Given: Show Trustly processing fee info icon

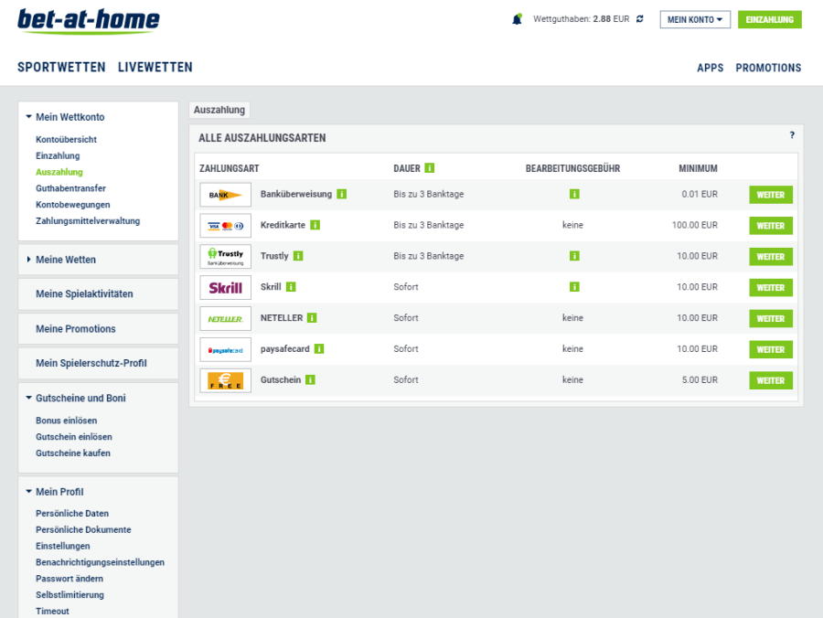Looking at the screenshot, I should 574,256.
